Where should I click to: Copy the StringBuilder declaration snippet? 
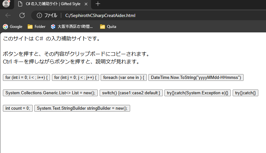click(x=82, y=108)
